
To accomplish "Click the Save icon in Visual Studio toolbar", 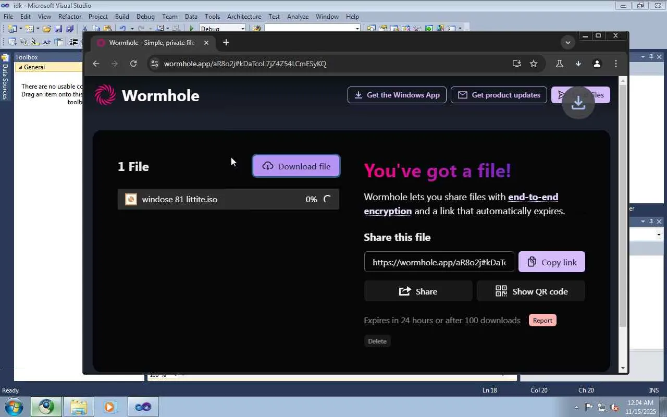I will tap(58, 29).
